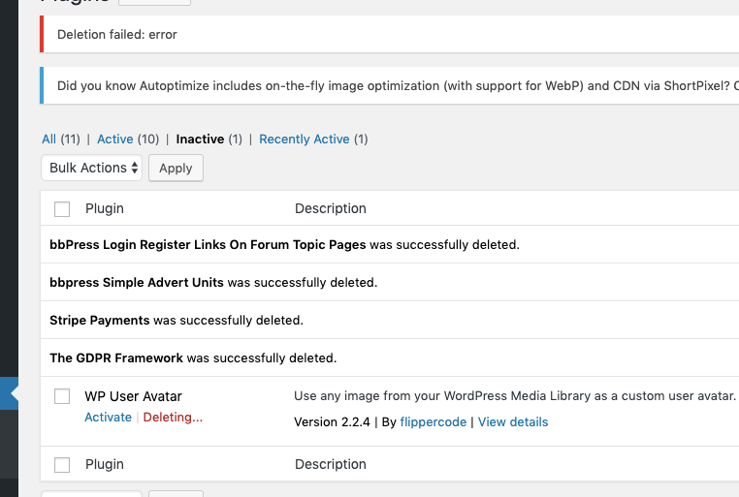
Task: Tick the select-all checkbox in table header
Action: point(62,208)
